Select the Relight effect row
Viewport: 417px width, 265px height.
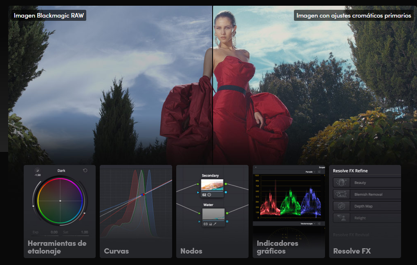click(367, 218)
